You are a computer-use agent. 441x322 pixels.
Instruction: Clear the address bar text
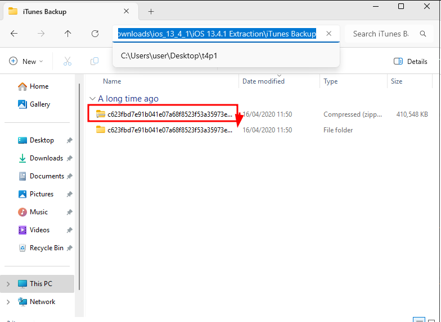click(328, 34)
